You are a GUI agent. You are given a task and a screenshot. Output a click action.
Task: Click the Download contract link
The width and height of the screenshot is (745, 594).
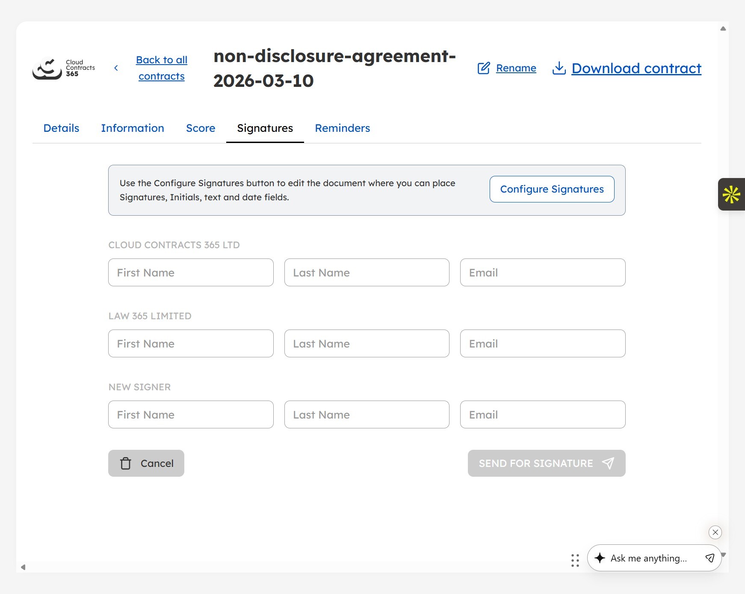click(636, 68)
